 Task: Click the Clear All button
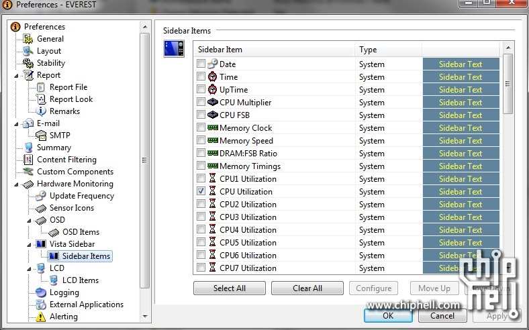coord(307,288)
